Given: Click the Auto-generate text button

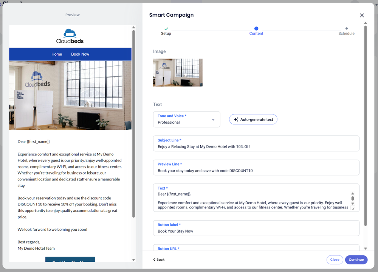Looking at the screenshot, I should [253, 120].
